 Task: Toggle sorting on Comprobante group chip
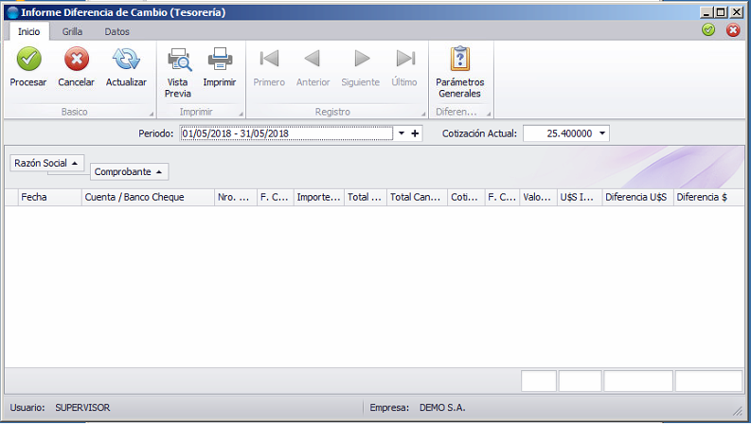(x=130, y=172)
